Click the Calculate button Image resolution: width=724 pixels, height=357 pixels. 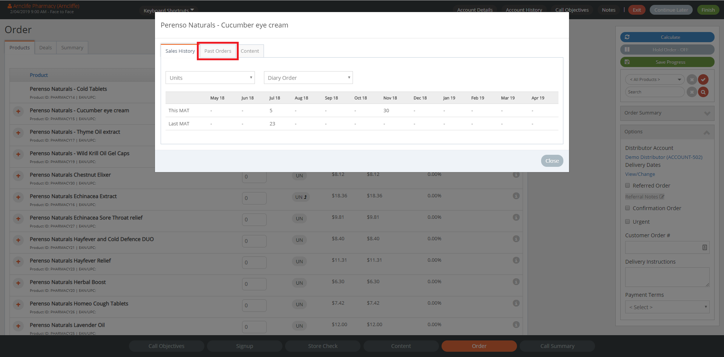click(x=667, y=37)
